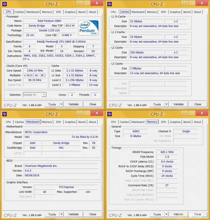Switch to the SPD tab in the Memory window
The image size is (210, 220).
click(163, 122)
